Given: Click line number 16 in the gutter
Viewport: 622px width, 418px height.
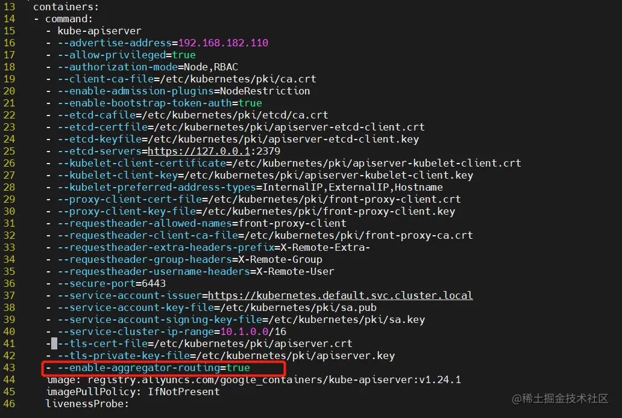Looking at the screenshot, I should point(9,43).
